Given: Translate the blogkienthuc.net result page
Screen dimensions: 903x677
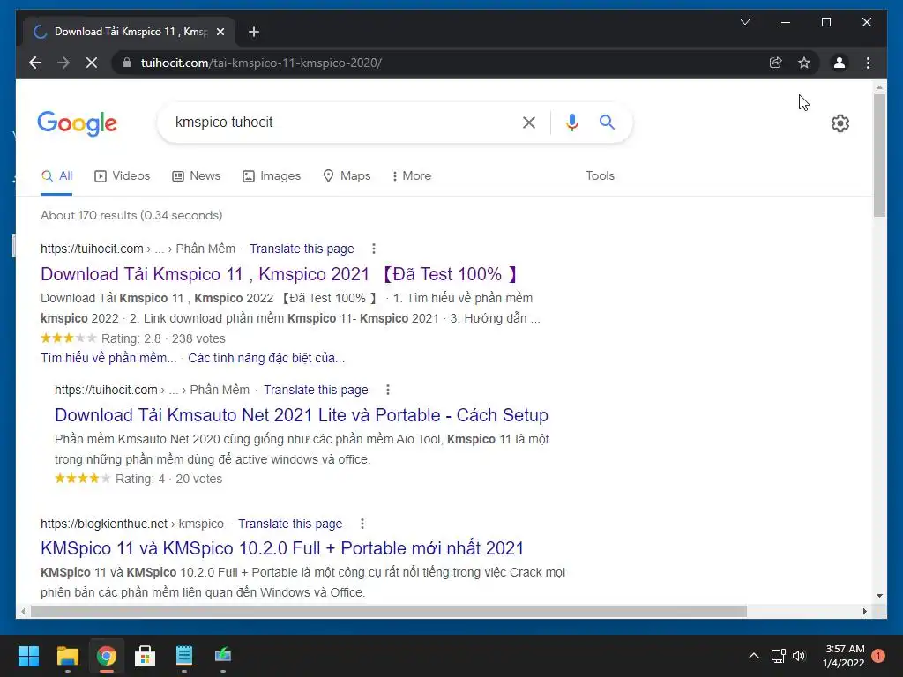Looking at the screenshot, I should [x=290, y=524].
